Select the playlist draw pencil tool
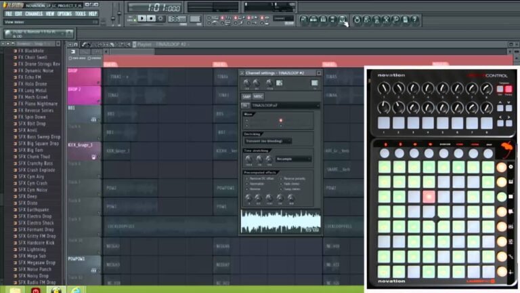This screenshot has height=293, width=520. pos(84,44)
